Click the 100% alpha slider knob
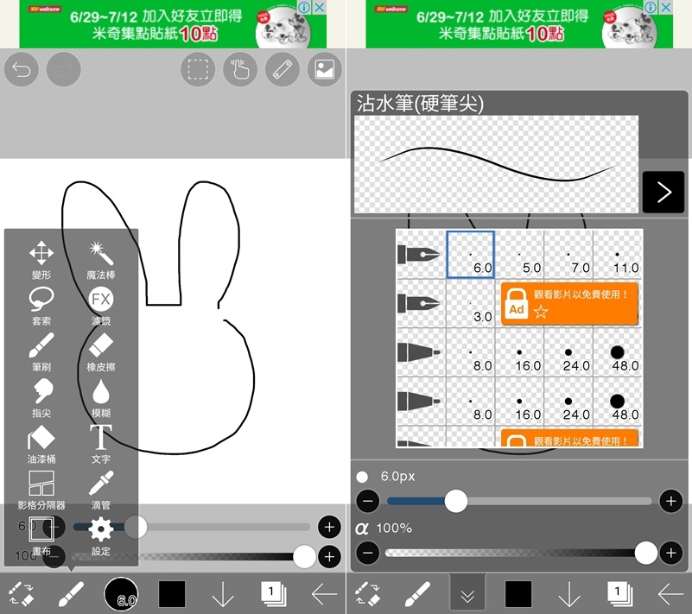The image size is (692, 614). pos(646,553)
